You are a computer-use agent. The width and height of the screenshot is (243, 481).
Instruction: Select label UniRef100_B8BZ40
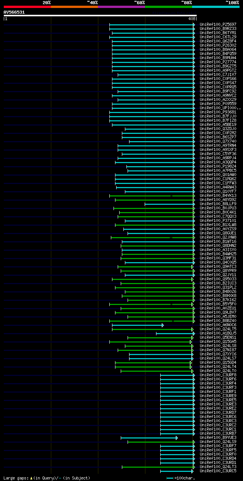click(218, 321)
